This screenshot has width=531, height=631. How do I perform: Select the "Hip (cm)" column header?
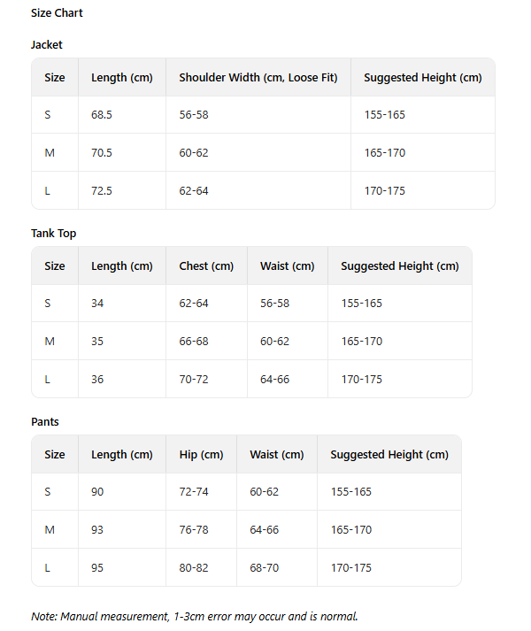click(x=201, y=455)
